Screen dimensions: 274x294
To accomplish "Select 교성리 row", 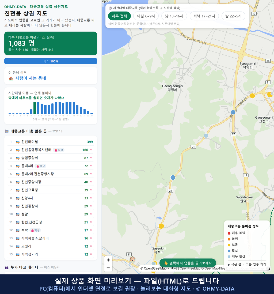I will [51, 246].
